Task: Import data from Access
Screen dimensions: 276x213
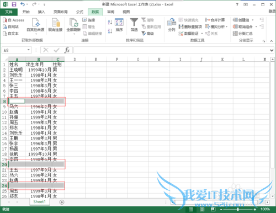Action: [13, 20]
